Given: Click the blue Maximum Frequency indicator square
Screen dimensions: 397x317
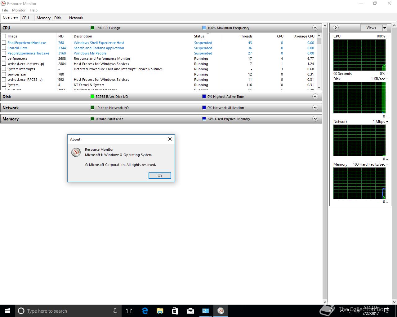Looking at the screenshot, I should tap(204, 28).
